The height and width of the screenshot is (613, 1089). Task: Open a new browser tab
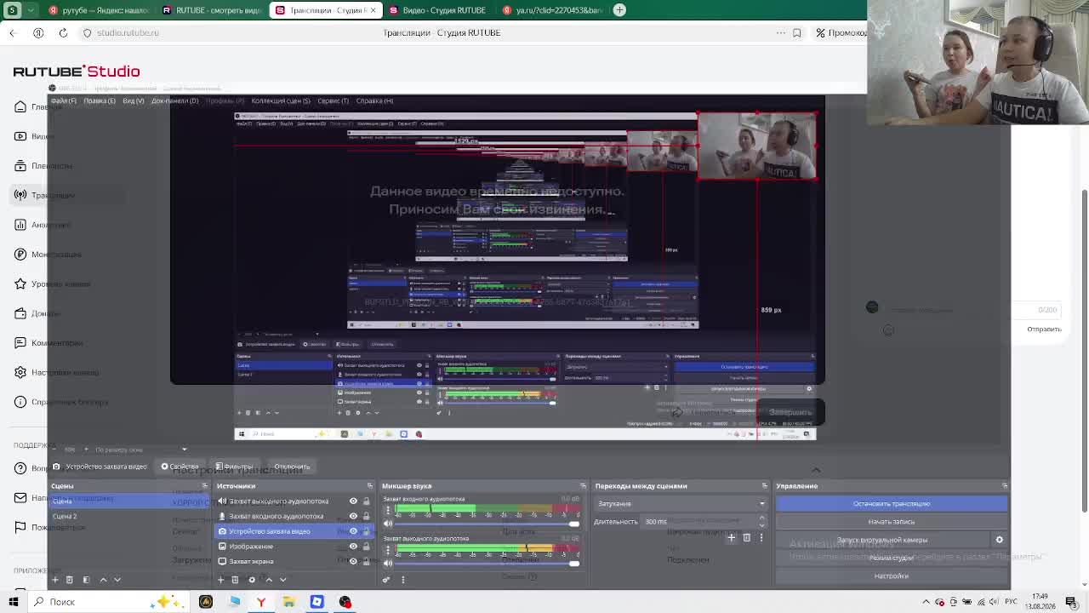619,10
